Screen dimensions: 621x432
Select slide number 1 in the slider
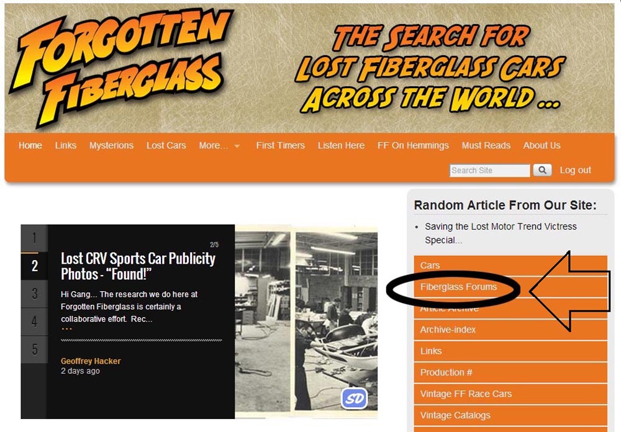coord(34,238)
